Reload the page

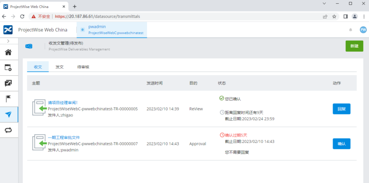click(x=22, y=16)
